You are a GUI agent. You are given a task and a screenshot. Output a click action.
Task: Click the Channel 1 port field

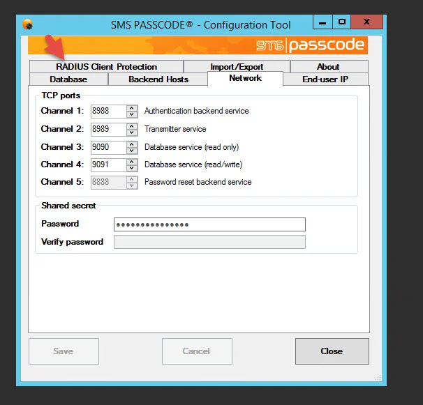tap(108, 111)
